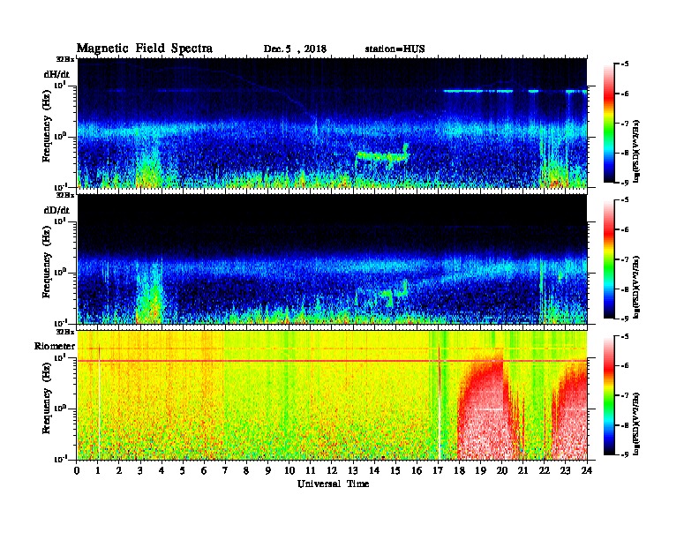Click "-7" on the dH/dt color bar scale
The width and height of the screenshot is (699, 540).
(625, 124)
